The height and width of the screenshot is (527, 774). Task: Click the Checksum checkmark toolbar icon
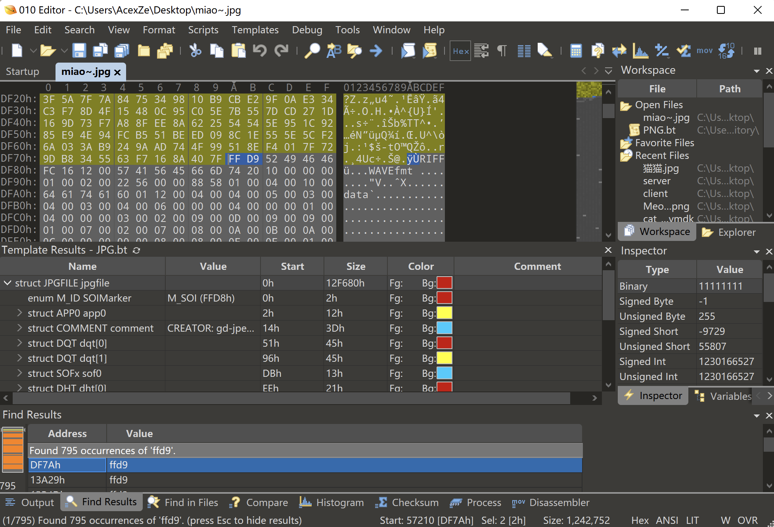[683, 51]
